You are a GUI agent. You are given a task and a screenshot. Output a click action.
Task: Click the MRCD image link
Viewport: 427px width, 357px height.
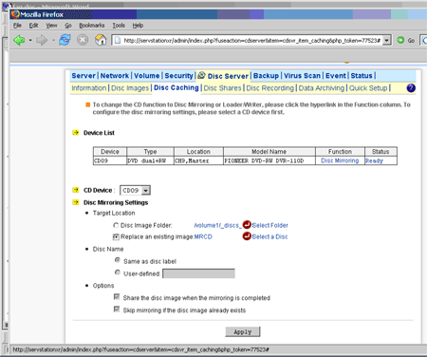[203, 236]
